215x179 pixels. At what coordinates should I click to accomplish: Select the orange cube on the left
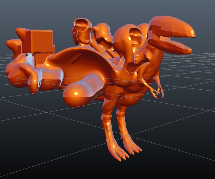coord(39,41)
